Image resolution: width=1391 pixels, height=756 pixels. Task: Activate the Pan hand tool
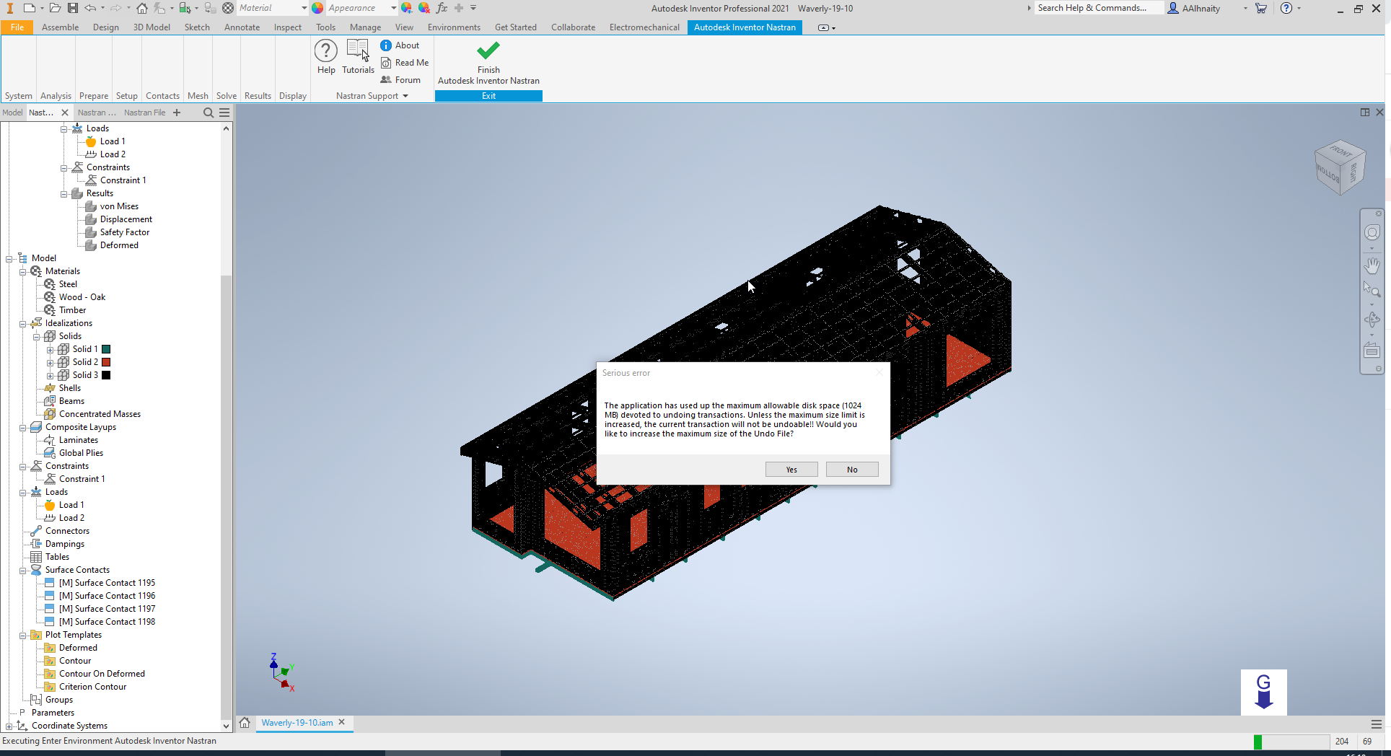1372,265
